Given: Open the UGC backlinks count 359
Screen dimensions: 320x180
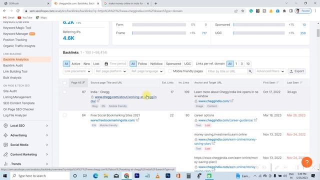Looking at the screenshot, I should tap(303, 33).
